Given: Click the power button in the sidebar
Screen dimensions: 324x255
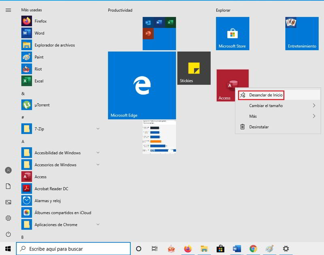Looking at the screenshot, I should pos(8,234).
